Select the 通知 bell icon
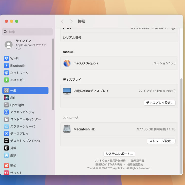This screenshot has height=185, width=185. tap(6, 166)
